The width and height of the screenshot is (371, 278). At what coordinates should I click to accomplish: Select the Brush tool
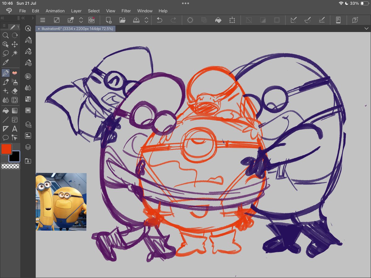[5, 82]
